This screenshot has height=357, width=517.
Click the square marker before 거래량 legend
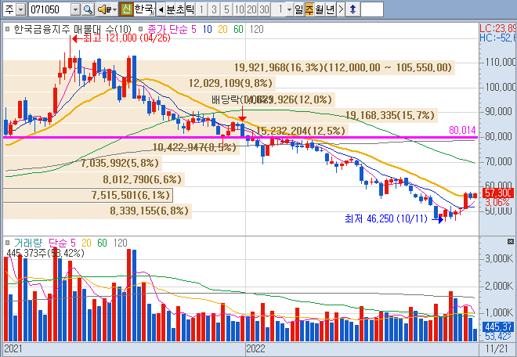(x=8, y=243)
